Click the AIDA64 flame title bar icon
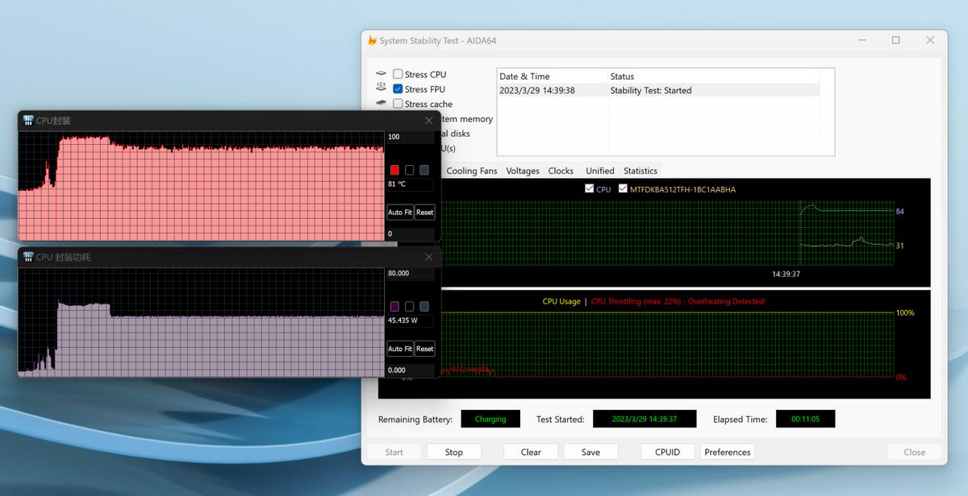Image resolution: width=968 pixels, height=496 pixels. point(372,40)
